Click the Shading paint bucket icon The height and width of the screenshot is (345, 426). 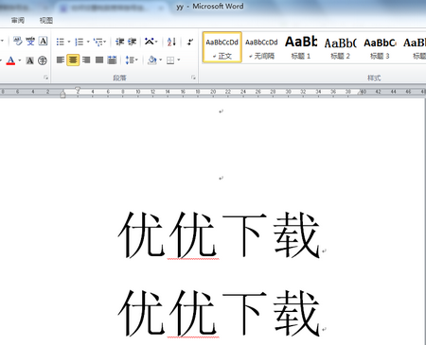coord(152,60)
